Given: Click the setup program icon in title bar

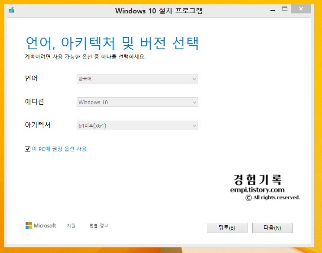Looking at the screenshot, I should point(12,10).
